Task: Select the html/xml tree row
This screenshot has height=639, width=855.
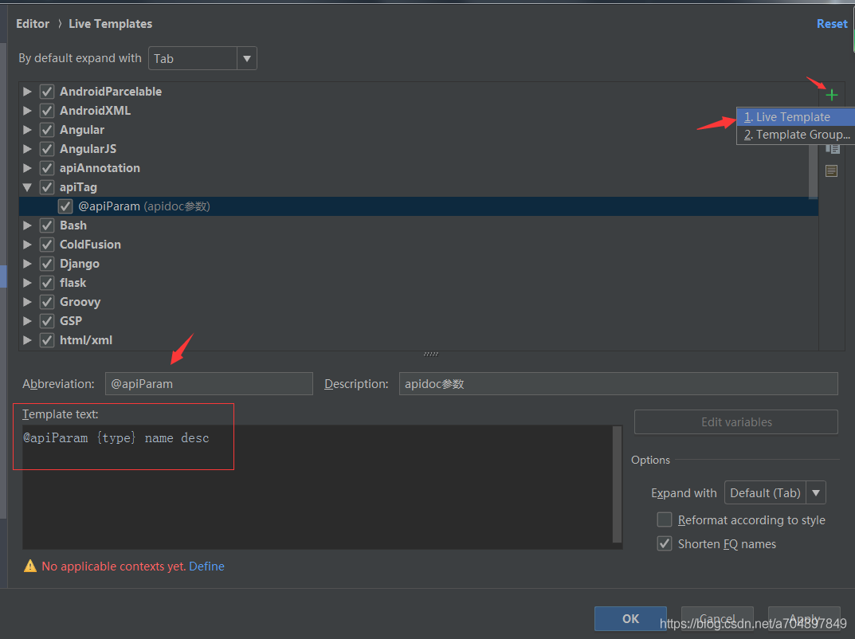Action: coord(418,339)
